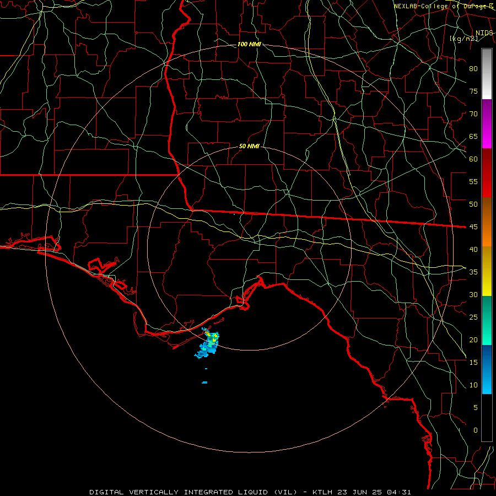Click the "10" value on the VIL scale
This screenshot has width=496, height=496.
pos(473,385)
